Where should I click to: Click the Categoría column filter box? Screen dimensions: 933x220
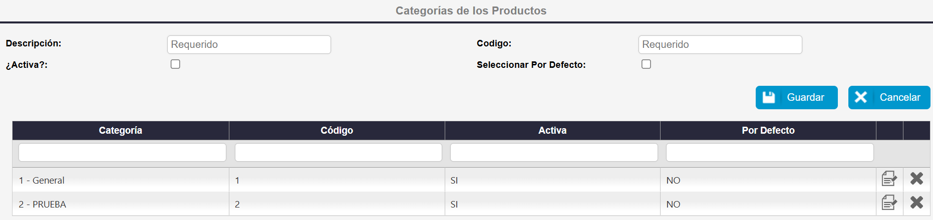(122, 153)
